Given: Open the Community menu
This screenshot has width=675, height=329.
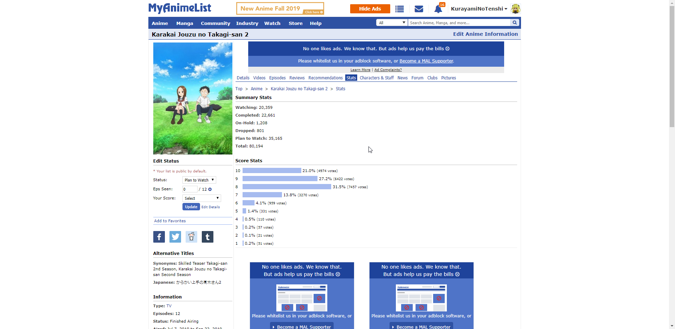Looking at the screenshot, I should pos(215,24).
